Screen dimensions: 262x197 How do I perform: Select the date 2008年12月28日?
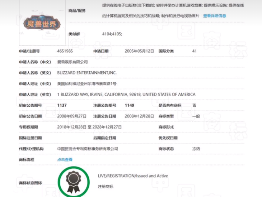[x=139, y=116]
